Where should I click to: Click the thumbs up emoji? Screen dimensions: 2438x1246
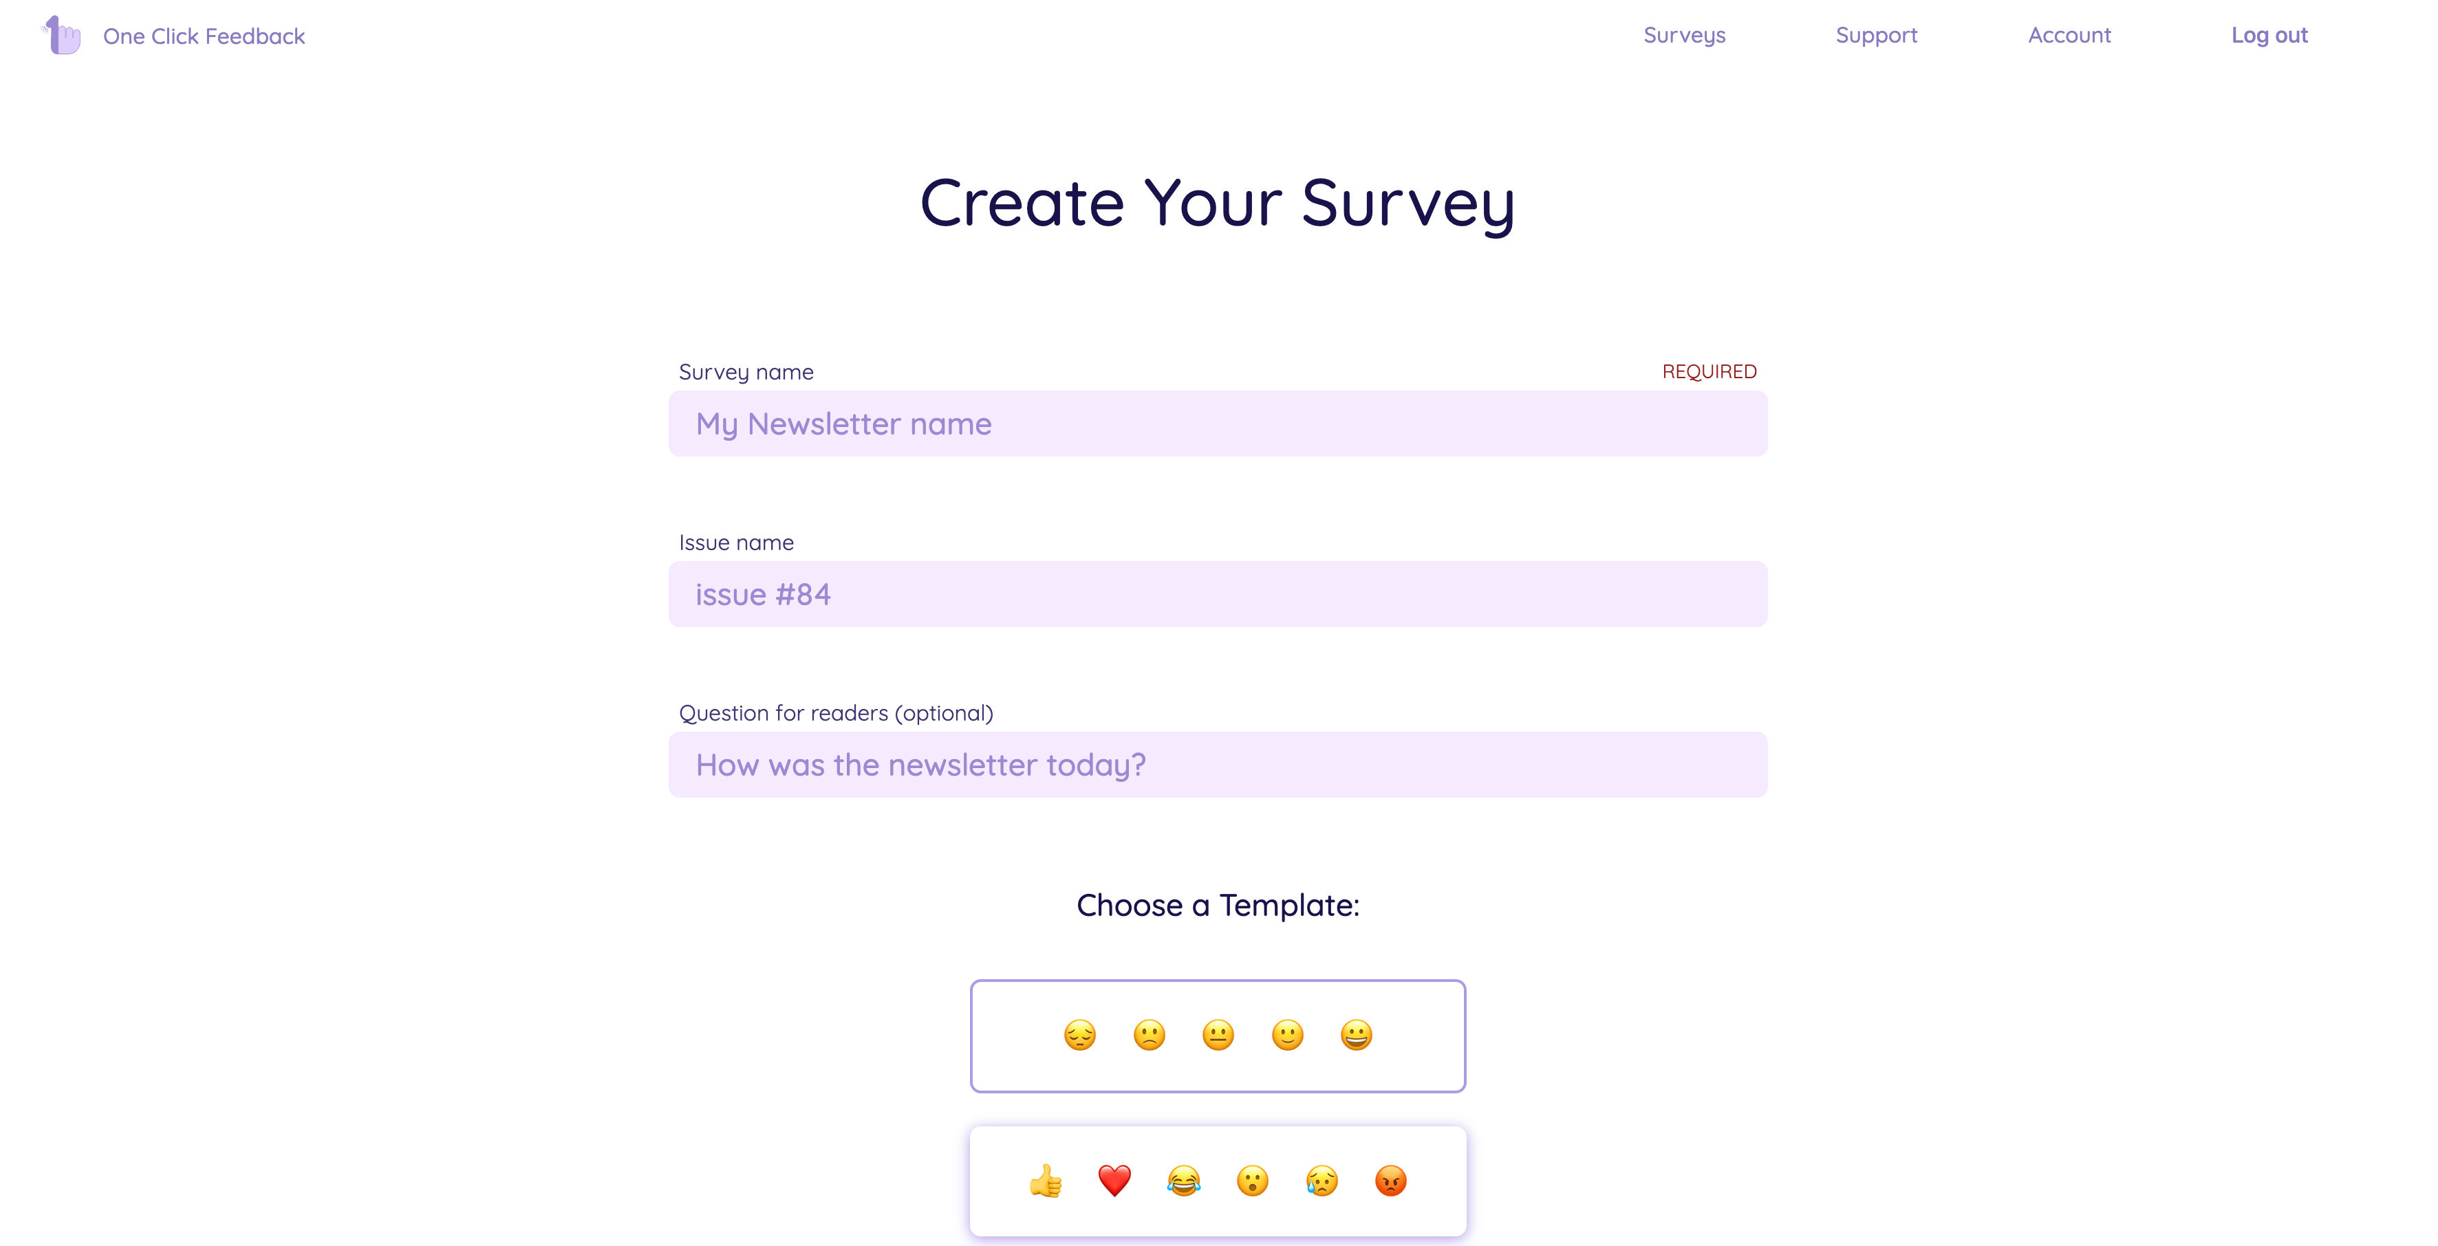click(x=1046, y=1181)
